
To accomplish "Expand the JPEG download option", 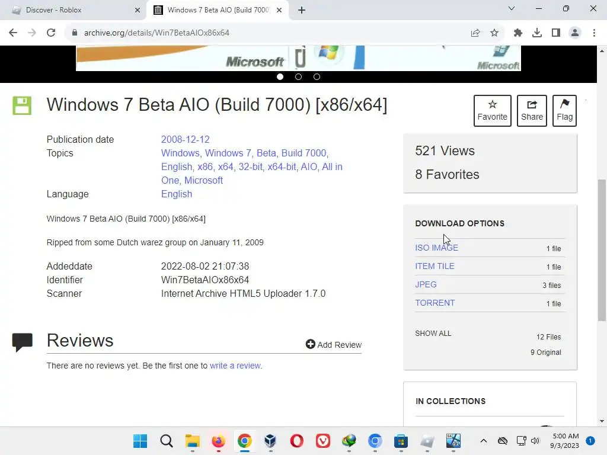I will click(426, 284).
